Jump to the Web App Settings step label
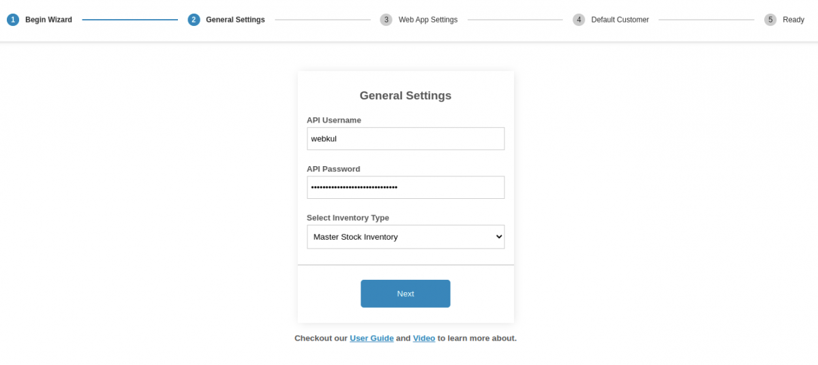 [x=428, y=20]
